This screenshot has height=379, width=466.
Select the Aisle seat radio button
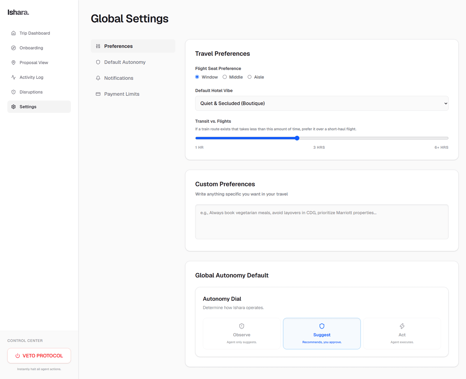(x=250, y=77)
